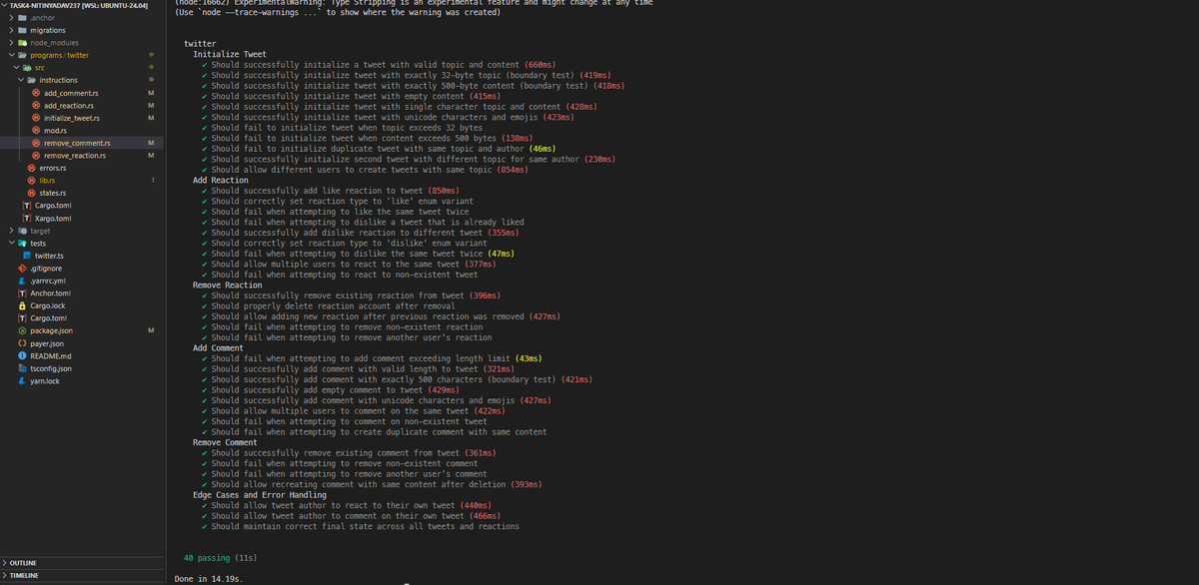Select the tsconfig.json file icon
Image resolution: width=1199 pixels, height=585 pixels.
pyautogui.click(x=22, y=368)
